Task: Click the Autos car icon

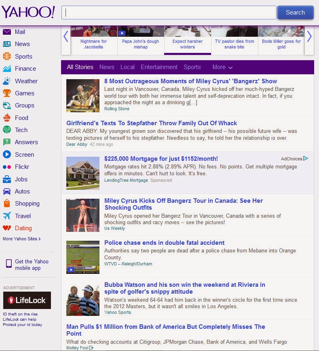Action: [x=7, y=191]
